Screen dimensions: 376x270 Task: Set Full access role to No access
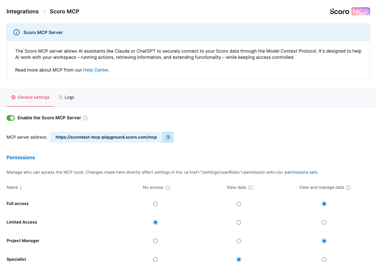point(155,204)
